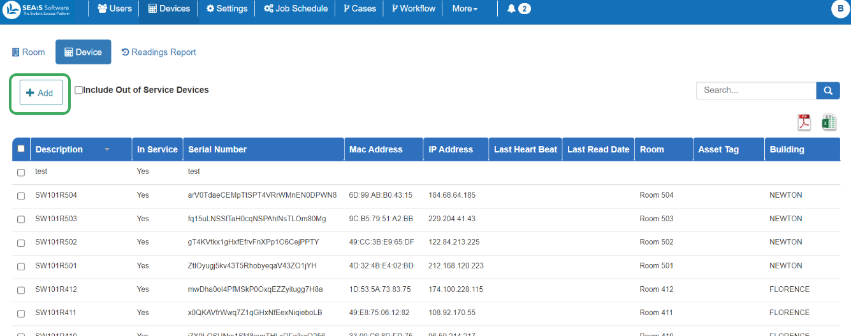The width and height of the screenshot is (851, 336).
Task: Enable Include Out of Service Devices
Action: coord(78,91)
